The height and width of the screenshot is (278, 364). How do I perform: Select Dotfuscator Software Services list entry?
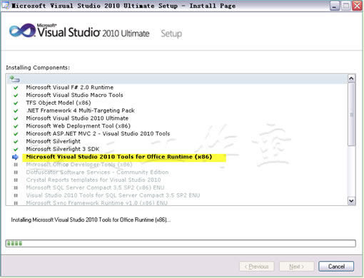[x=97, y=173]
